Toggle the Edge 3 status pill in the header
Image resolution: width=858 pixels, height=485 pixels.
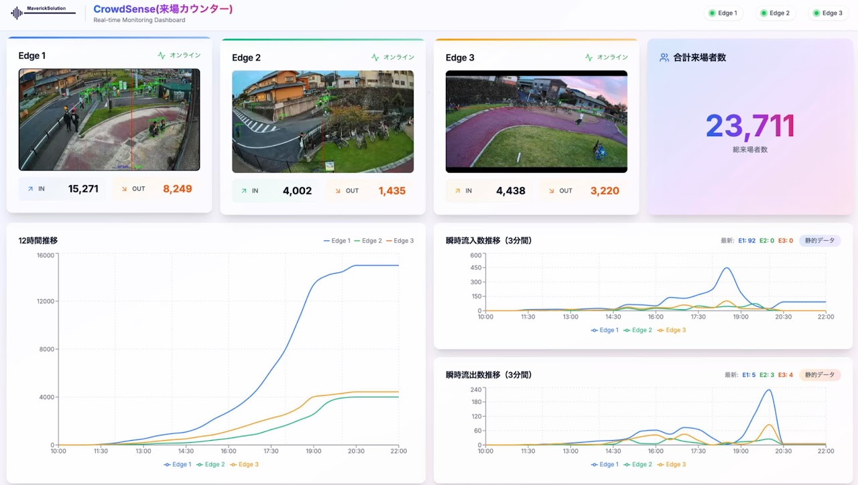click(x=827, y=13)
